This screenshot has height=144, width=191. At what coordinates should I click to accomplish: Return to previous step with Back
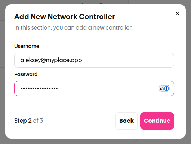[126, 121]
